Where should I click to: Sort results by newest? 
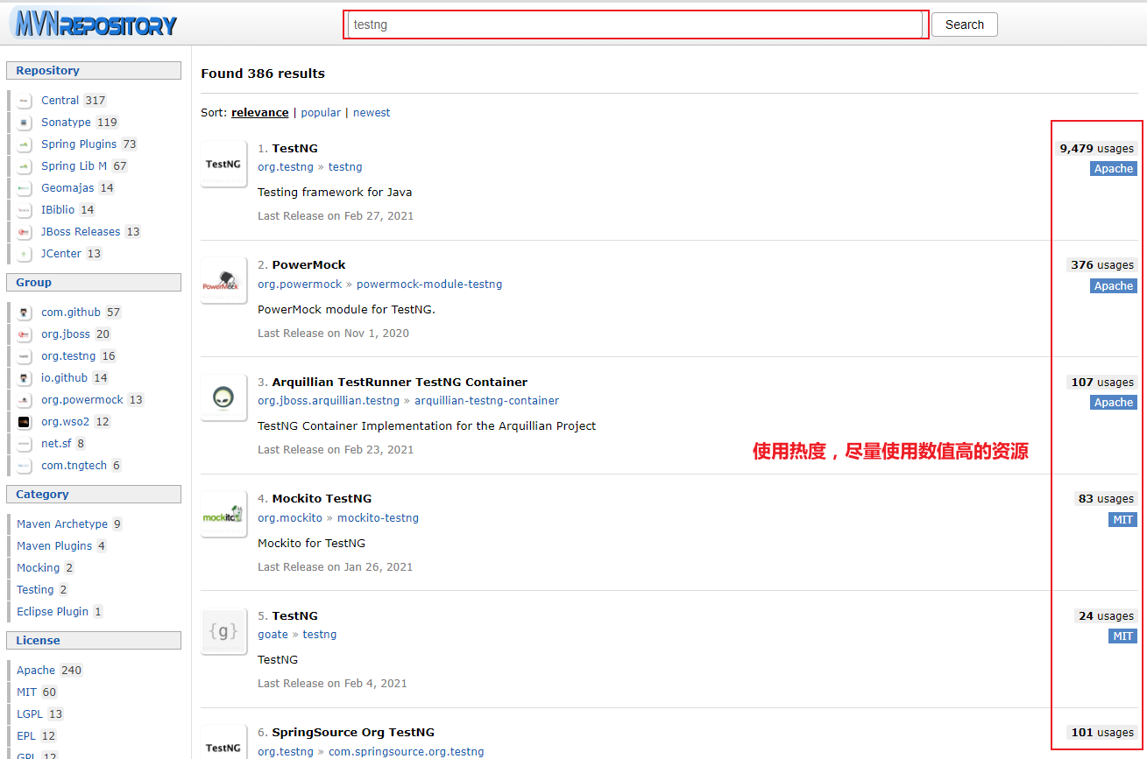[x=372, y=113]
